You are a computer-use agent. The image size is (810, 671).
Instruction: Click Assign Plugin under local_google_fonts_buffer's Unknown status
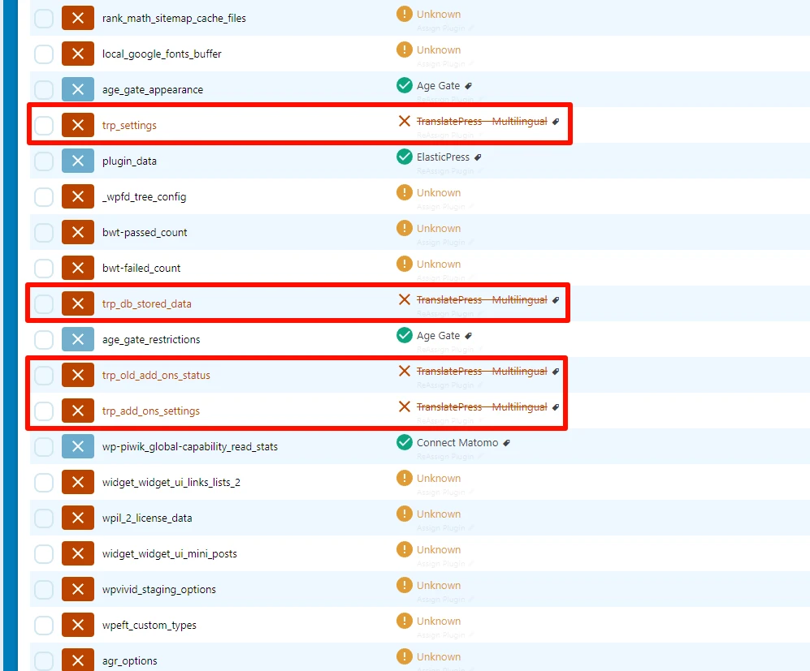441,63
